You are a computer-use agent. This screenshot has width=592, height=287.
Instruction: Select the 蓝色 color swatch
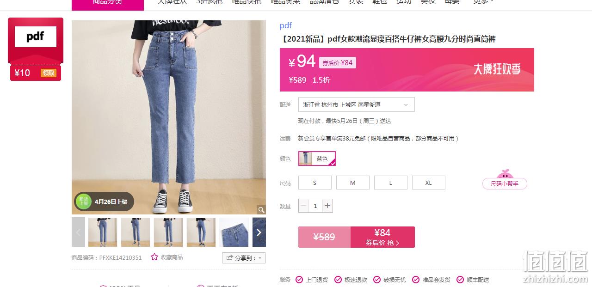[x=317, y=159]
